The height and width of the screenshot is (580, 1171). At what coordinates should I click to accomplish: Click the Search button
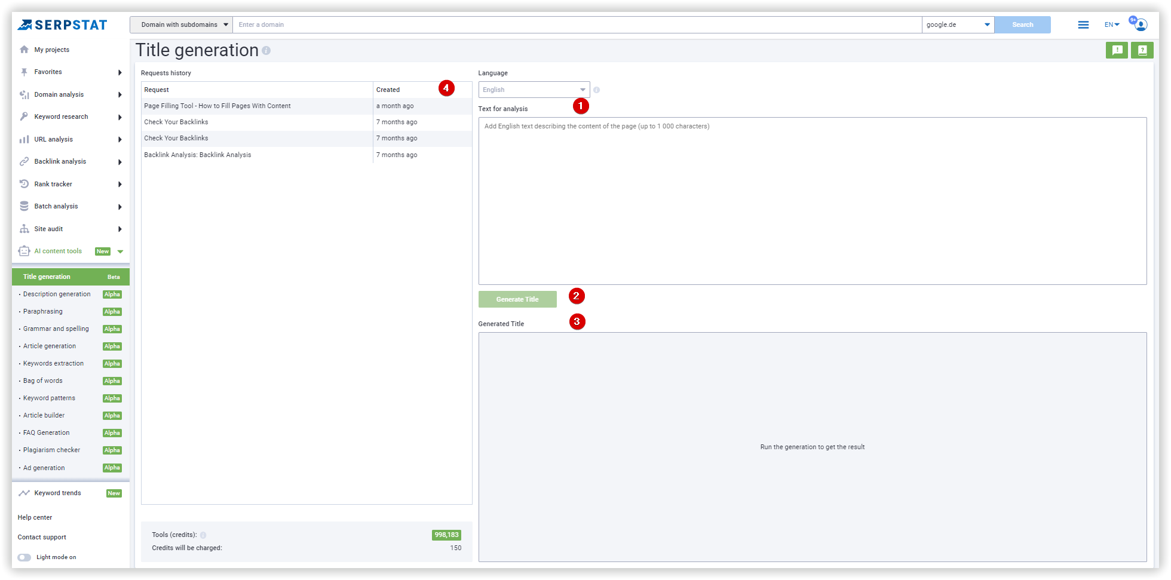click(x=1022, y=24)
